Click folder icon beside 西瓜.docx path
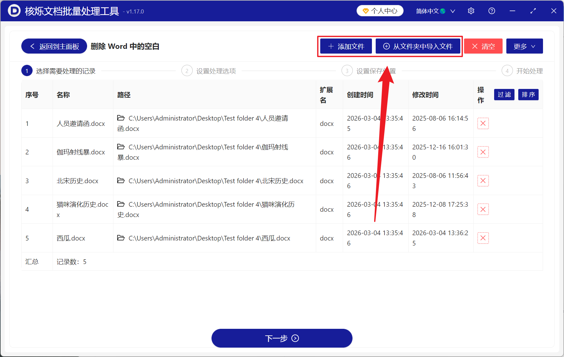 121,238
